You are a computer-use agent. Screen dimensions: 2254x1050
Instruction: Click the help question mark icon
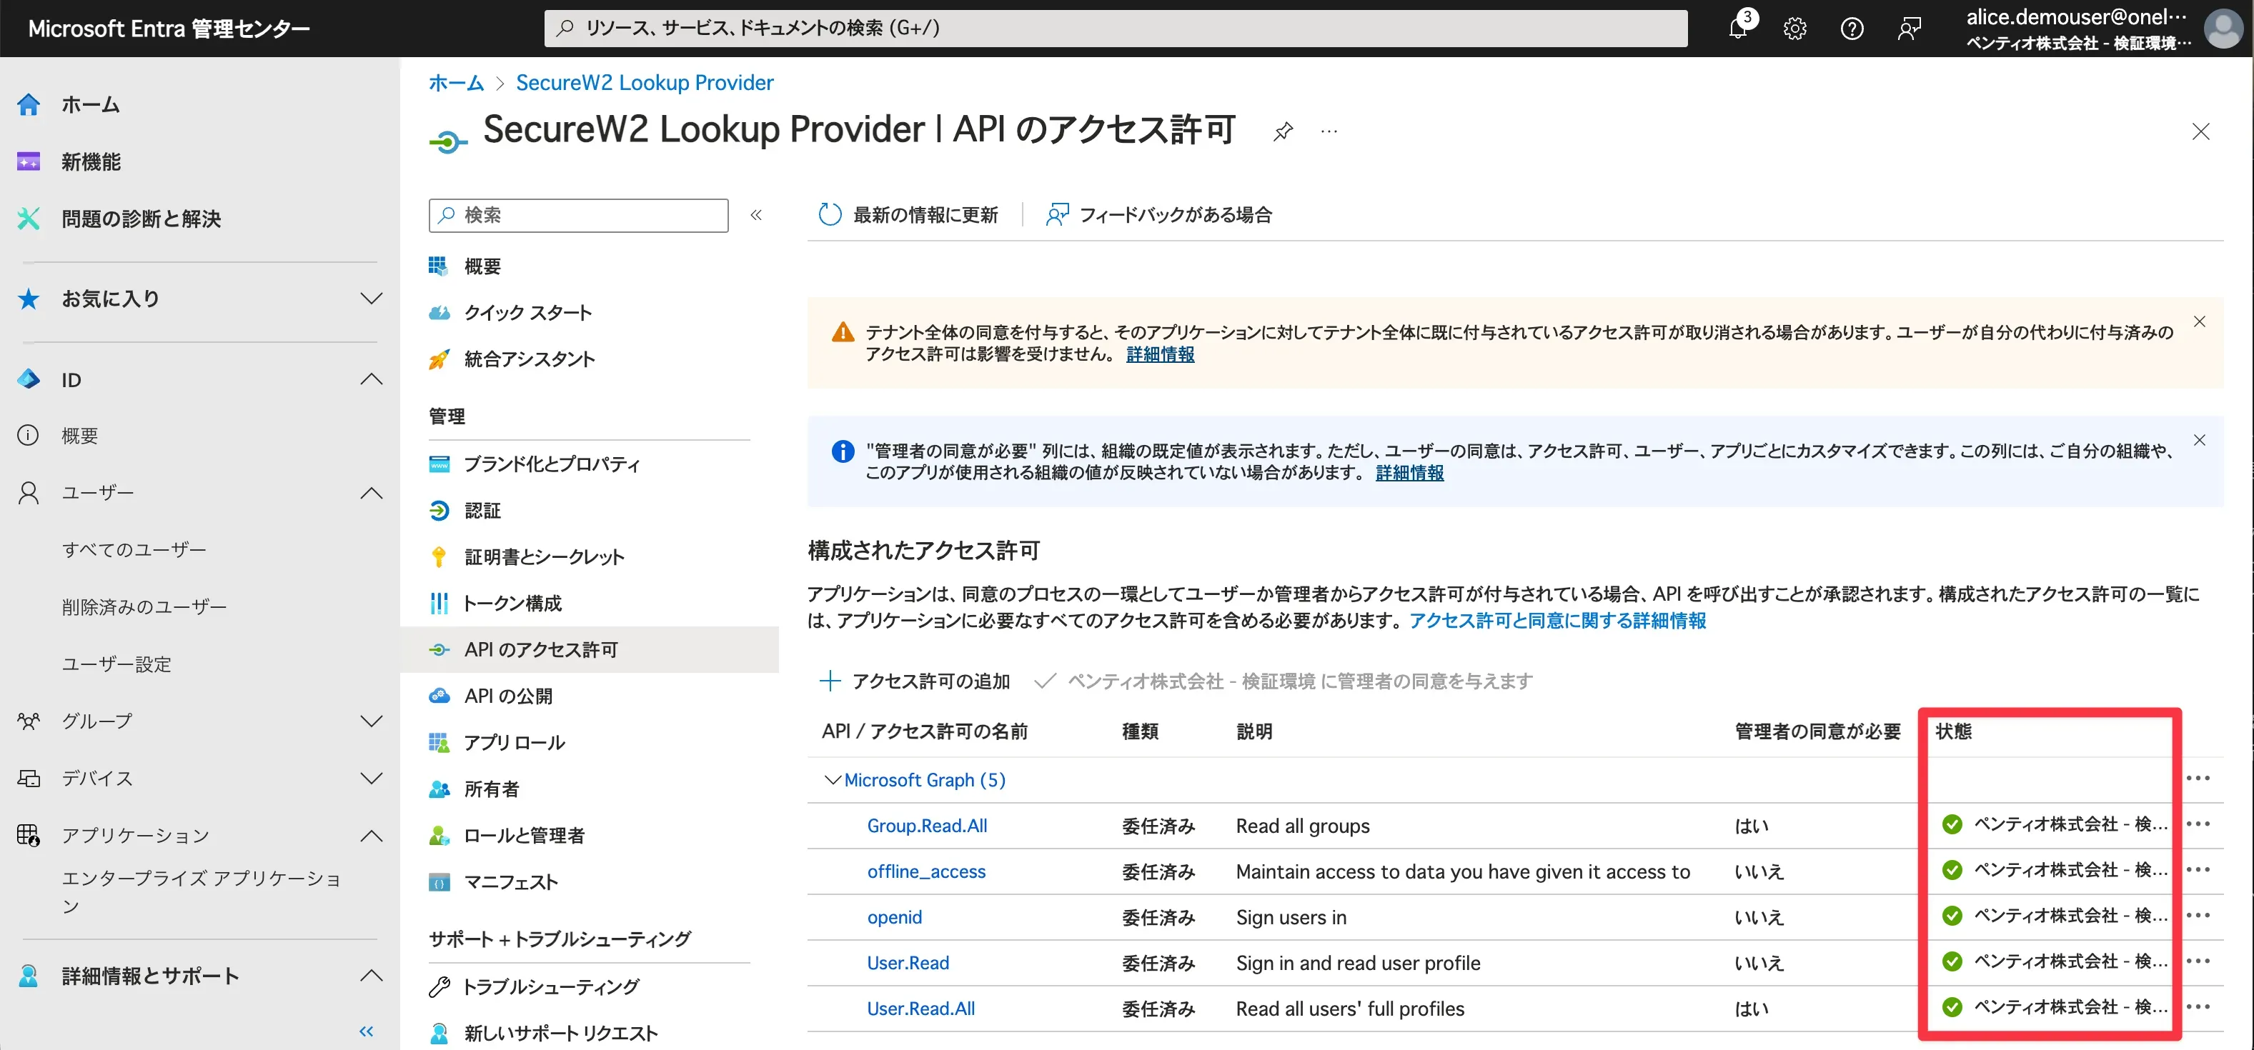[1852, 28]
